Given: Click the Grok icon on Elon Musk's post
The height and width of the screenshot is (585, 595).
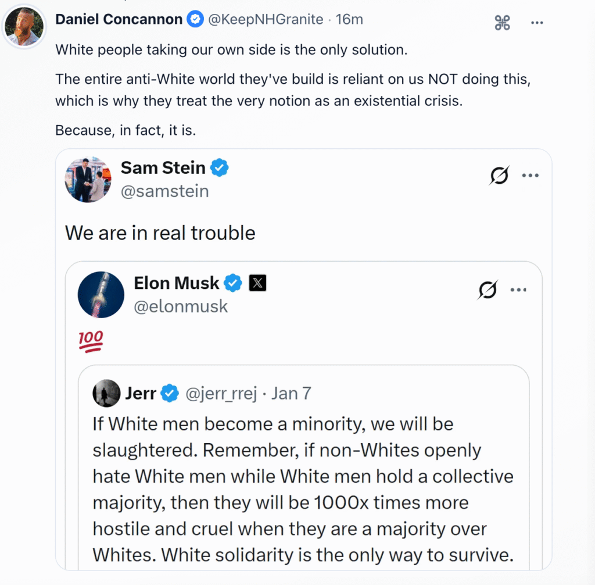Looking at the screenshot, I should click(x=488, y=290).
